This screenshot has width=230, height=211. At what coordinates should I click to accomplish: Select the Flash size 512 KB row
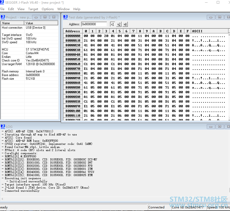click(29, 79)
